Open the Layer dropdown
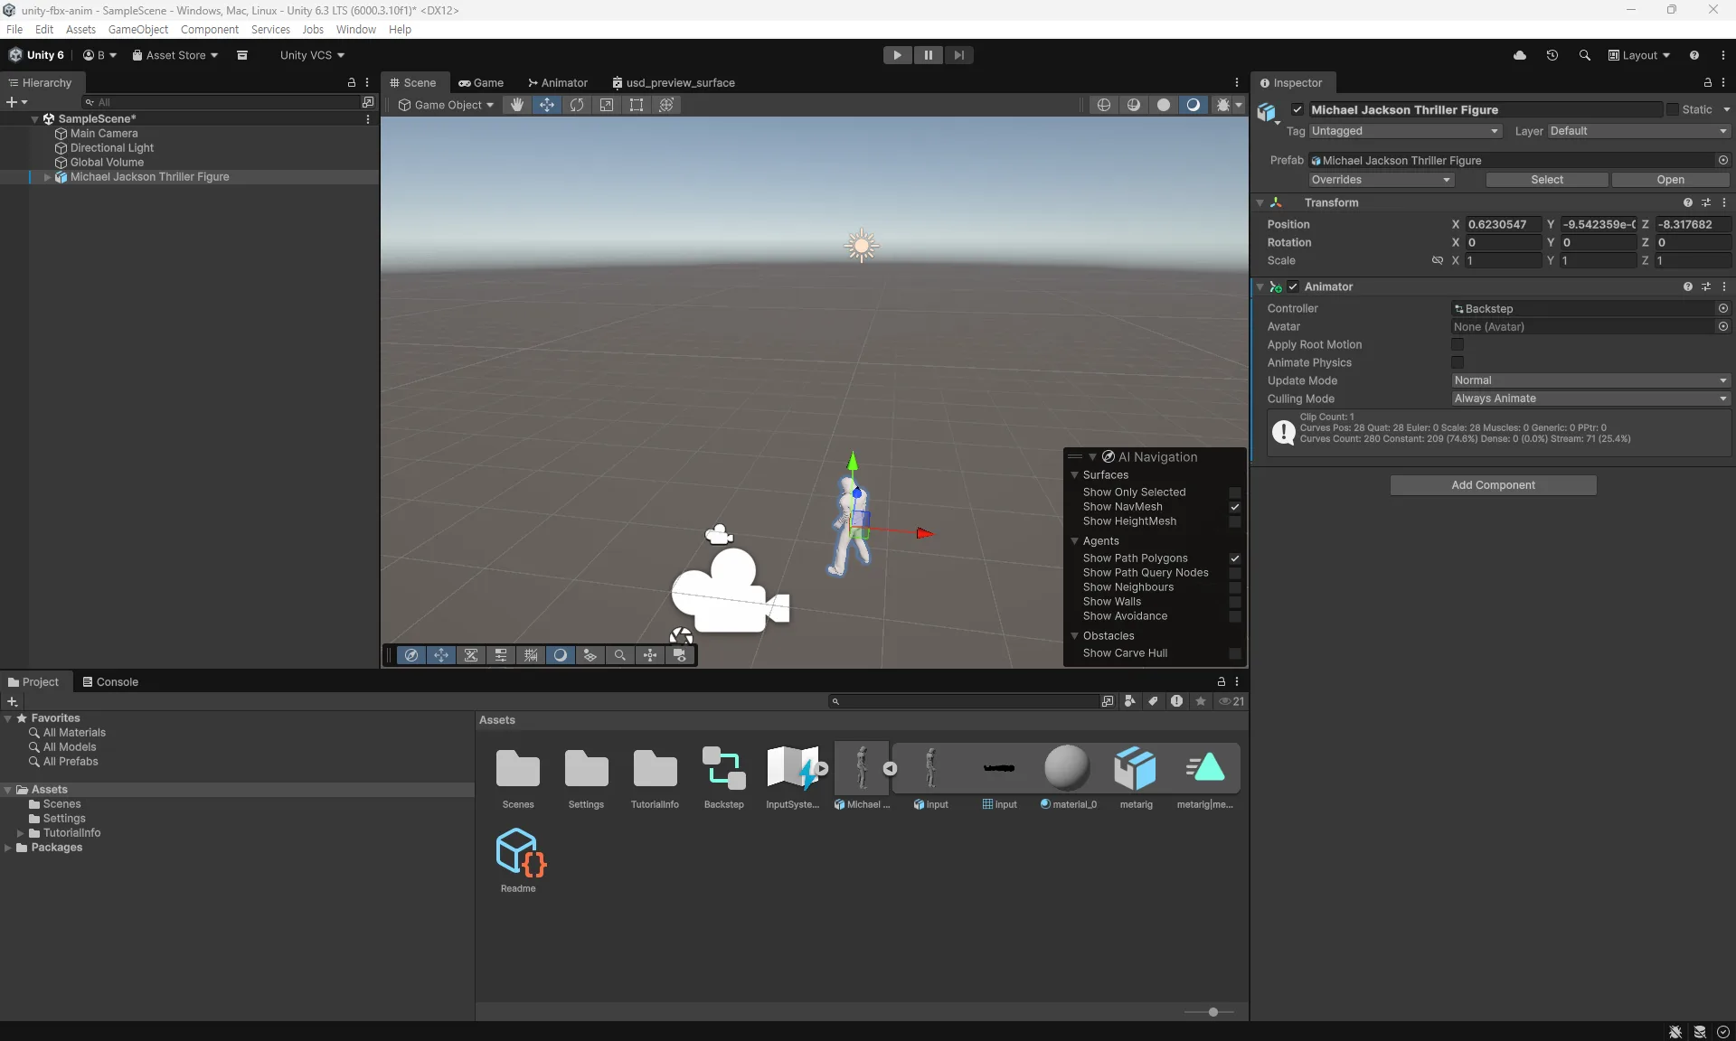 coord(1638,131)
